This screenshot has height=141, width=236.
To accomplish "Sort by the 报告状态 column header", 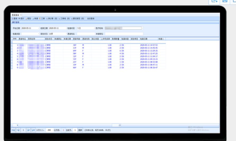I will pos(49,39).
